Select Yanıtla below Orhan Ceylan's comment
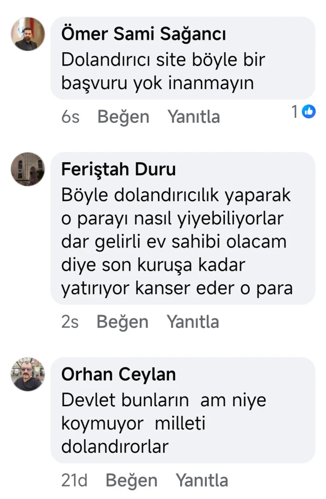 pos(202,480)
